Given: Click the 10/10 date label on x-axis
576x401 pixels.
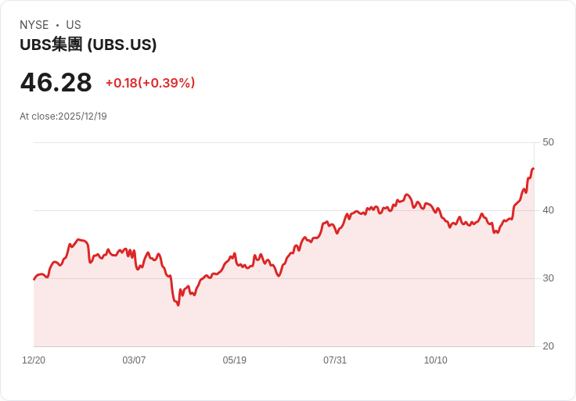Looking at the screenshot, I should 436,360.
